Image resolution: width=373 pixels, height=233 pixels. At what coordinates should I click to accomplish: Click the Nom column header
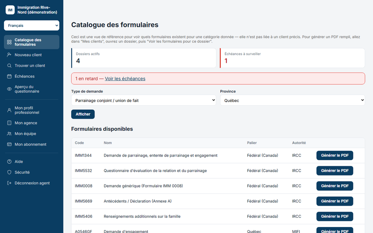click(x=108, y=143)
